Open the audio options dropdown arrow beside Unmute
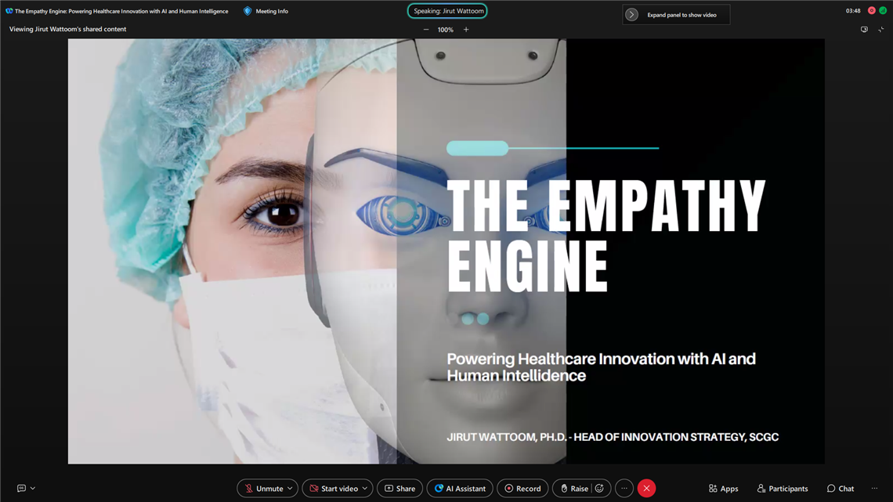The image size is (893, 502). [x=290, y=489]
